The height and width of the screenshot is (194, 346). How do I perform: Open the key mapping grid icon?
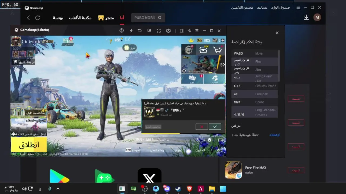coord(149,31)
